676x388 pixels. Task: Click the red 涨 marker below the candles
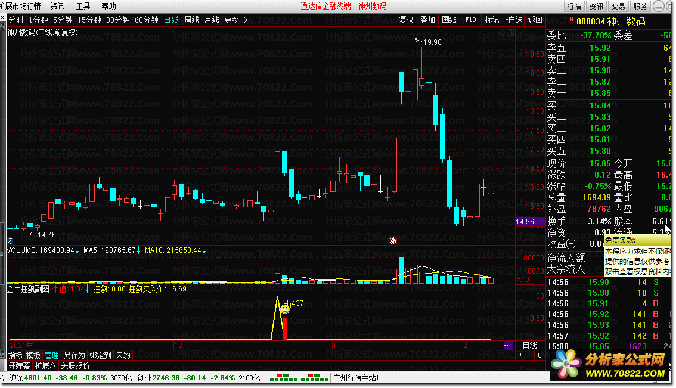[x=393, y=241]
